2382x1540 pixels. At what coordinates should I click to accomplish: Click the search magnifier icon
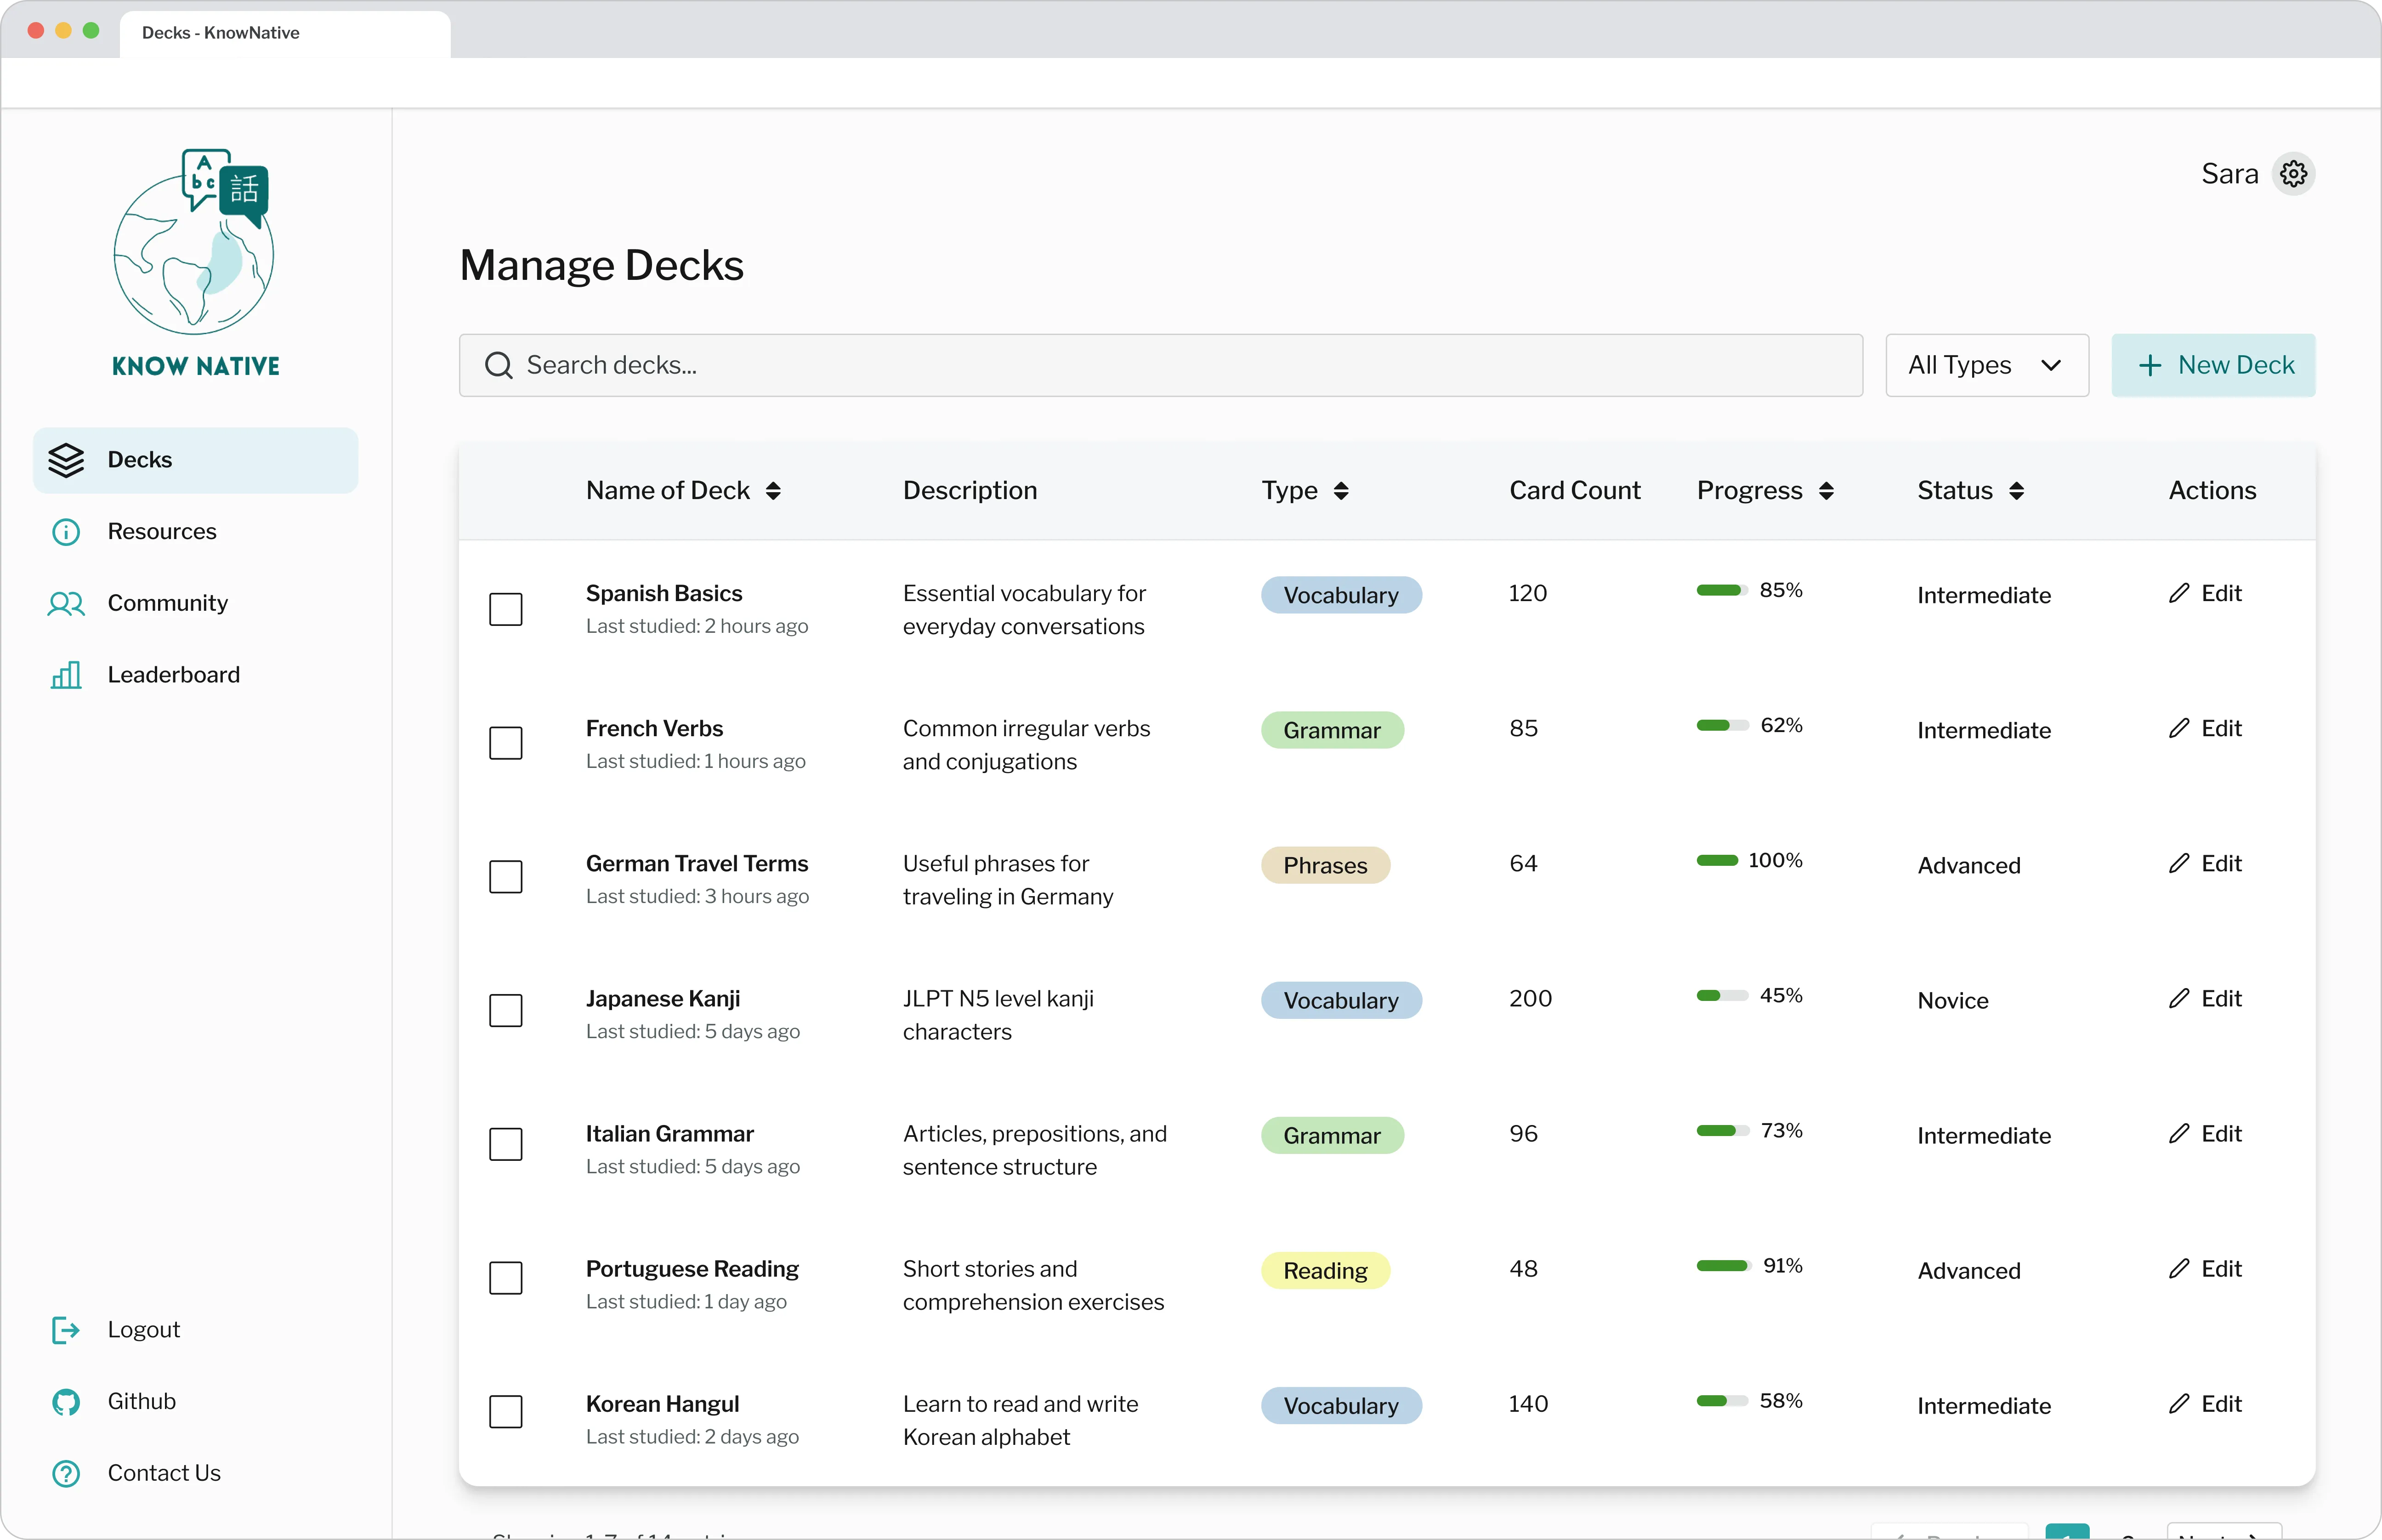pos(499,366)
